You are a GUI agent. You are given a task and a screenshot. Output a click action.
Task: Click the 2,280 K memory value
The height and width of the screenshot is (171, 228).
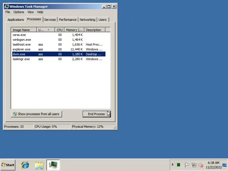point(77,59)
